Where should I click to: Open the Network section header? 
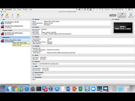pyautogui.click(x=83, y=61)
